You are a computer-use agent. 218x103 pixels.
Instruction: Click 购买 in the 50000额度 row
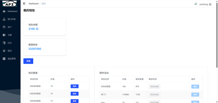195,86
